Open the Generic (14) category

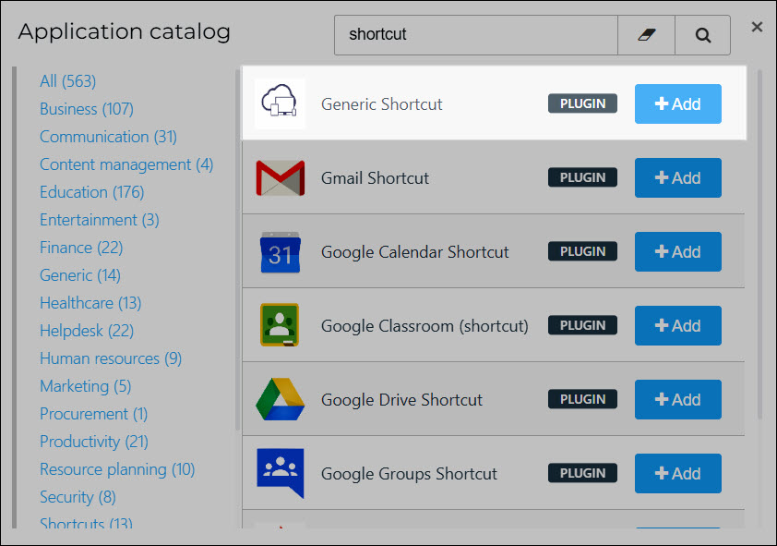[x=79, y=275]
